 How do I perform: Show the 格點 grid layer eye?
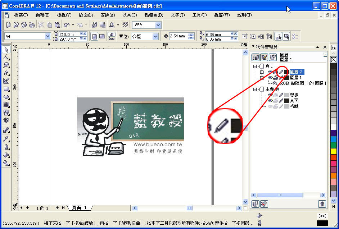[x=270, y=106]
